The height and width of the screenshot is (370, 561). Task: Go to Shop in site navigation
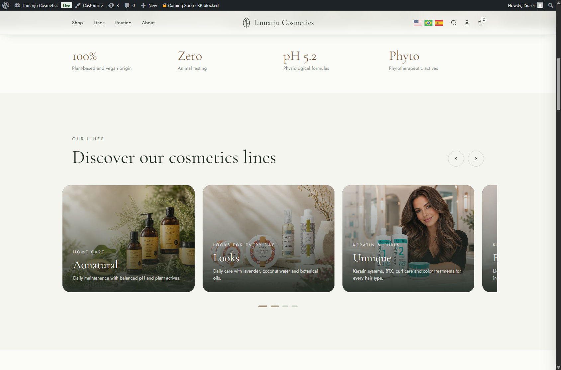point(77,23)
